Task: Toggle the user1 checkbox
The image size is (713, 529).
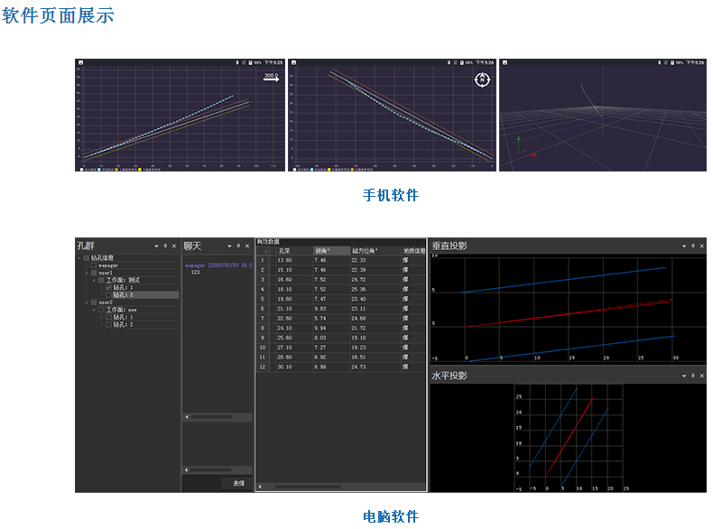Action: [94, 273]
